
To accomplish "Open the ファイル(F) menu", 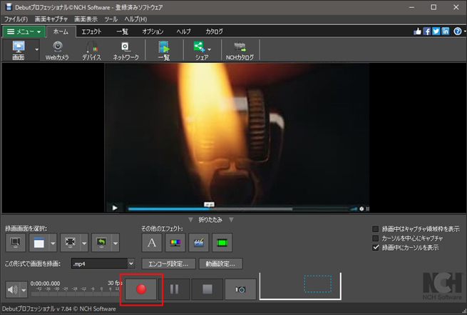I will click(16, 19).
